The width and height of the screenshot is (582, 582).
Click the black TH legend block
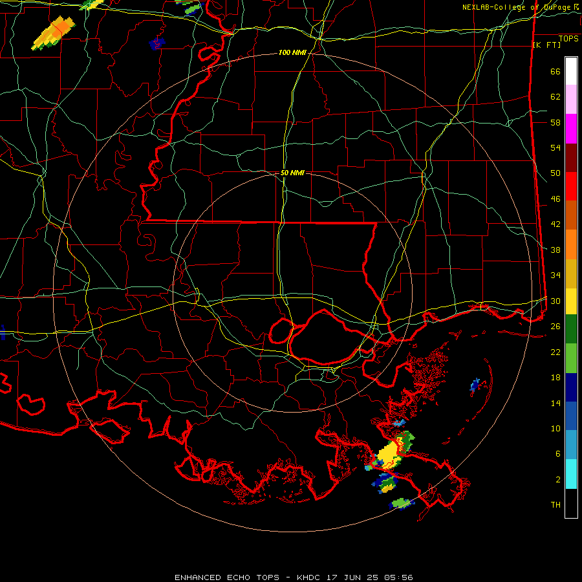571,503
